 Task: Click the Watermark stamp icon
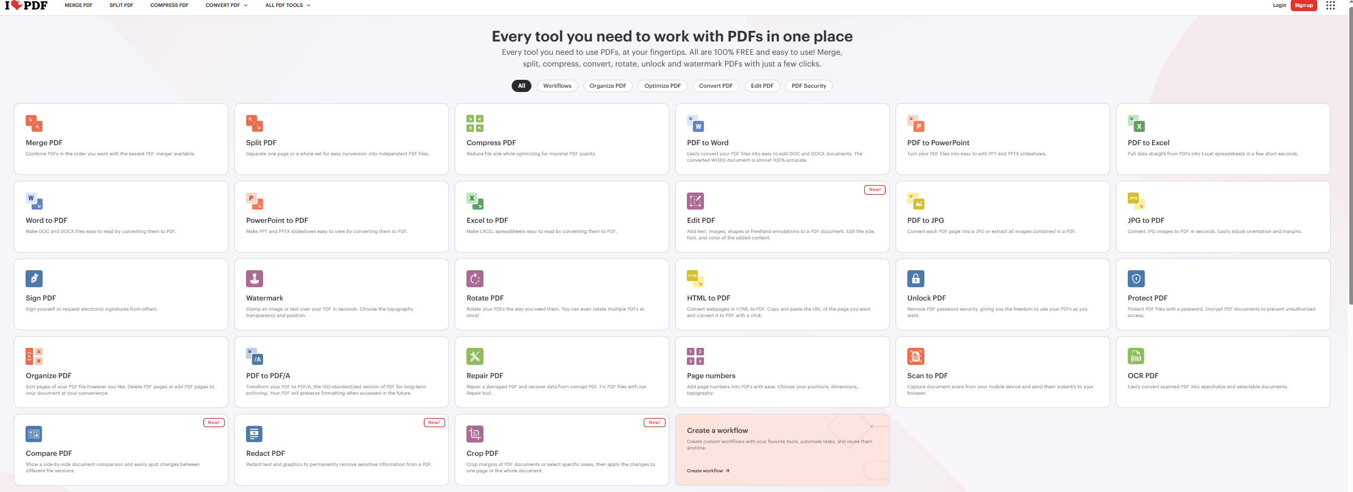pyautogui.click(x=255, y=279)
